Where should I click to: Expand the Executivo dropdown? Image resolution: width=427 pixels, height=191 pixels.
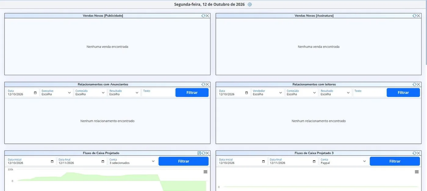tap(56, 93)
